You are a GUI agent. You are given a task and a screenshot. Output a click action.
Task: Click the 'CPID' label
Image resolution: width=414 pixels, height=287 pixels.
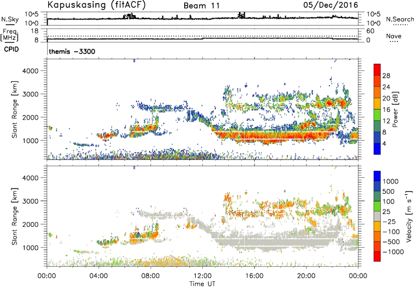pyautogui.click(x=11, y=49)
